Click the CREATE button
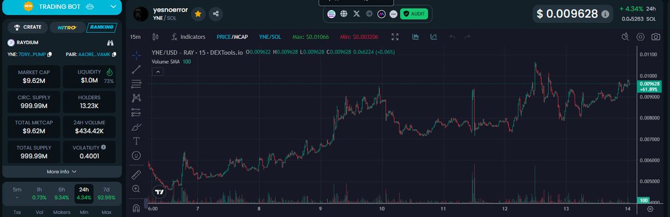The height and width of the screenshot is (217, 670). point(28,27)
